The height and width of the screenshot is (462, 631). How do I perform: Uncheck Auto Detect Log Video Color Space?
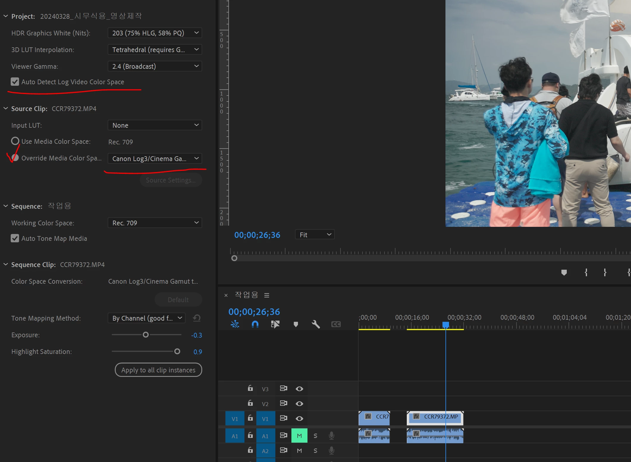click(15, 82)
